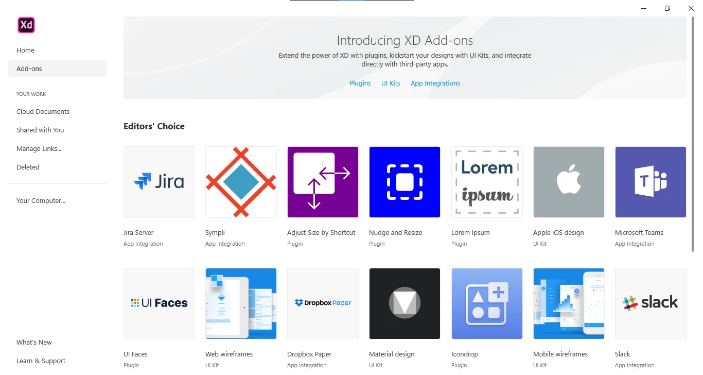Click the 'Nudge and Resize' label
Viewport: 703px width, 375px height.
[395, 232]
